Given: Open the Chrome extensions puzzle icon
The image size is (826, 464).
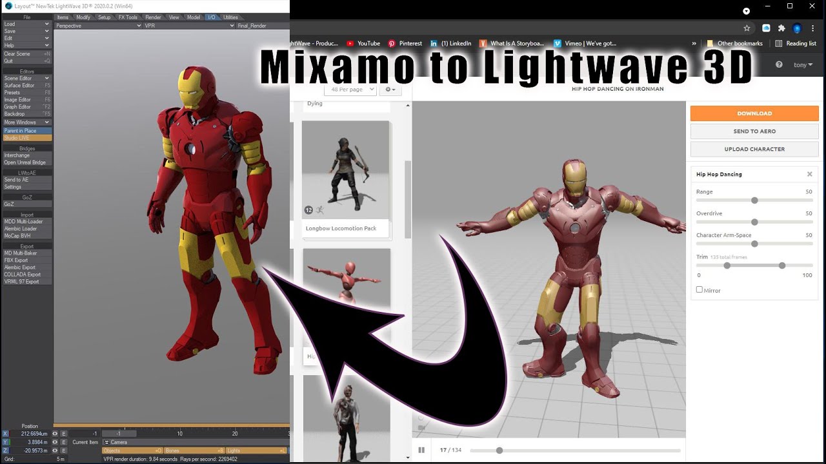Looking at the screenshot, I should tap(781, 28).
